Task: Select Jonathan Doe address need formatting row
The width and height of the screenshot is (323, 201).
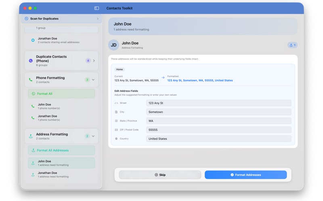Action: click(x=61, y=174)
